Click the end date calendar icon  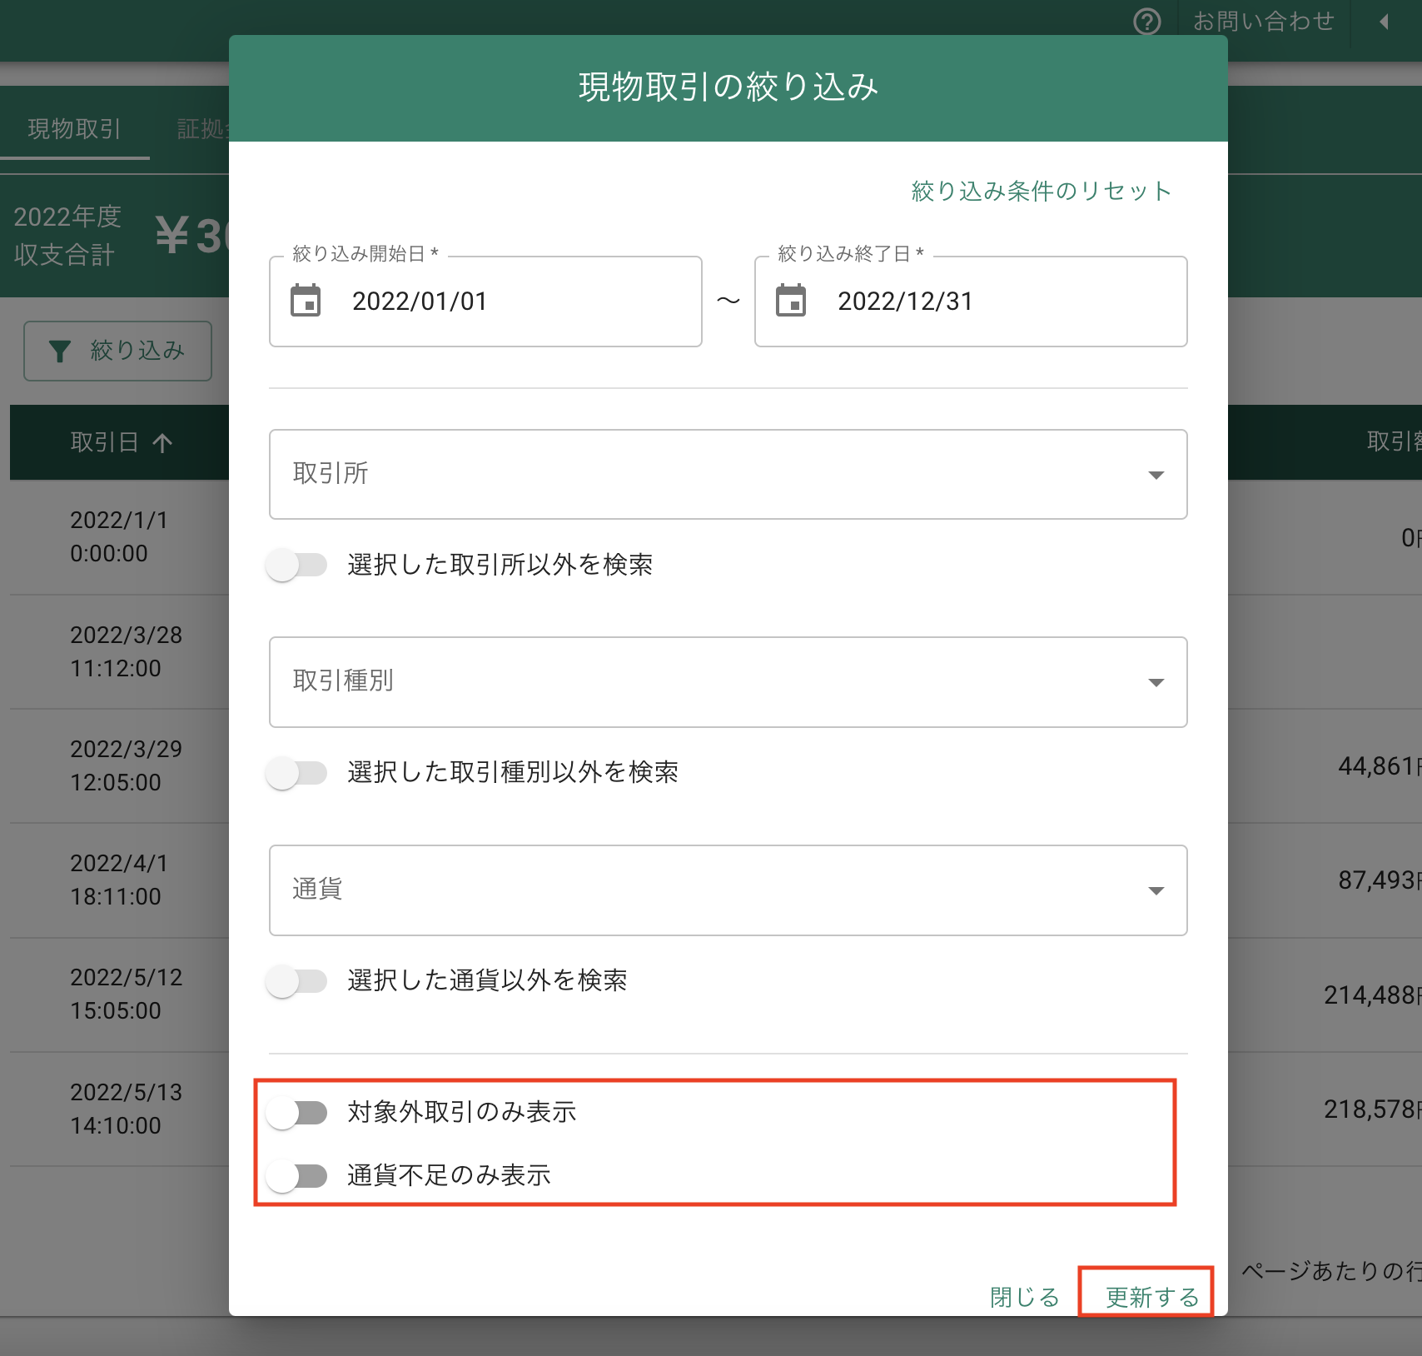coord(791,301)
